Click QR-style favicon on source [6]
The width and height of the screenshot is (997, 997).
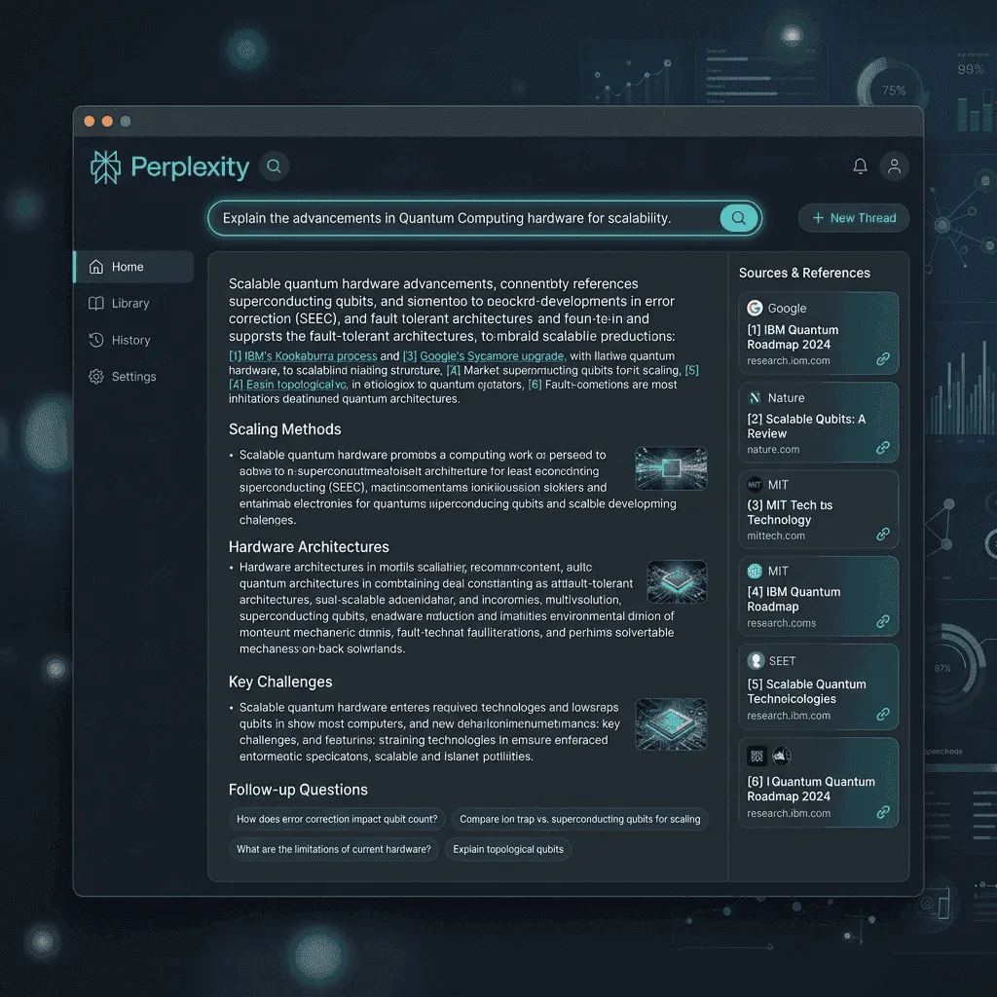pyautogui.click(x=757, y=756)
